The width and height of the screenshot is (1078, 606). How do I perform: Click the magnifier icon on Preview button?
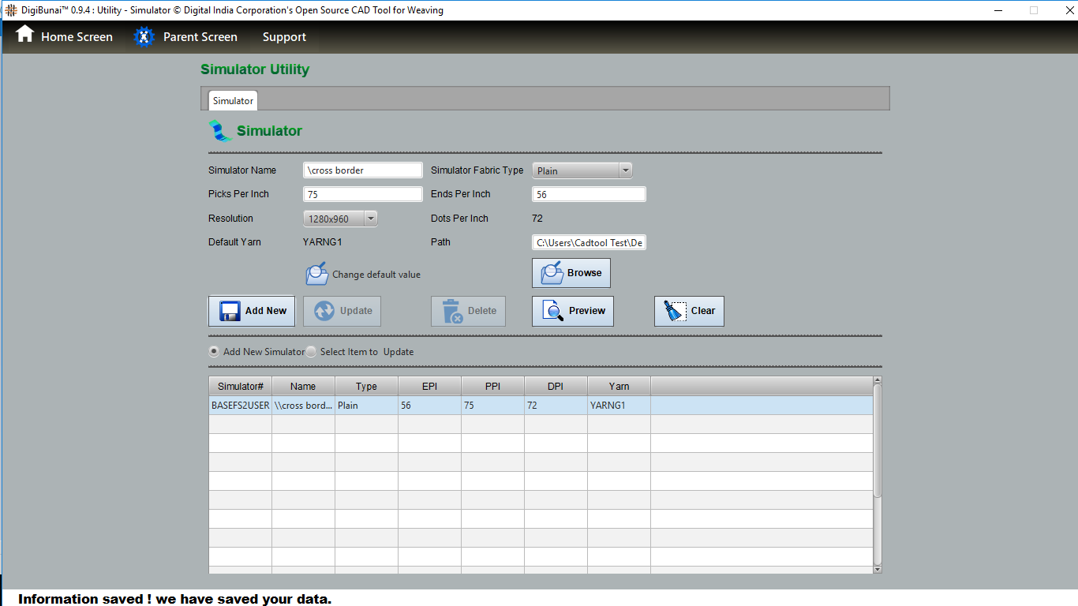tap(553, 311)
